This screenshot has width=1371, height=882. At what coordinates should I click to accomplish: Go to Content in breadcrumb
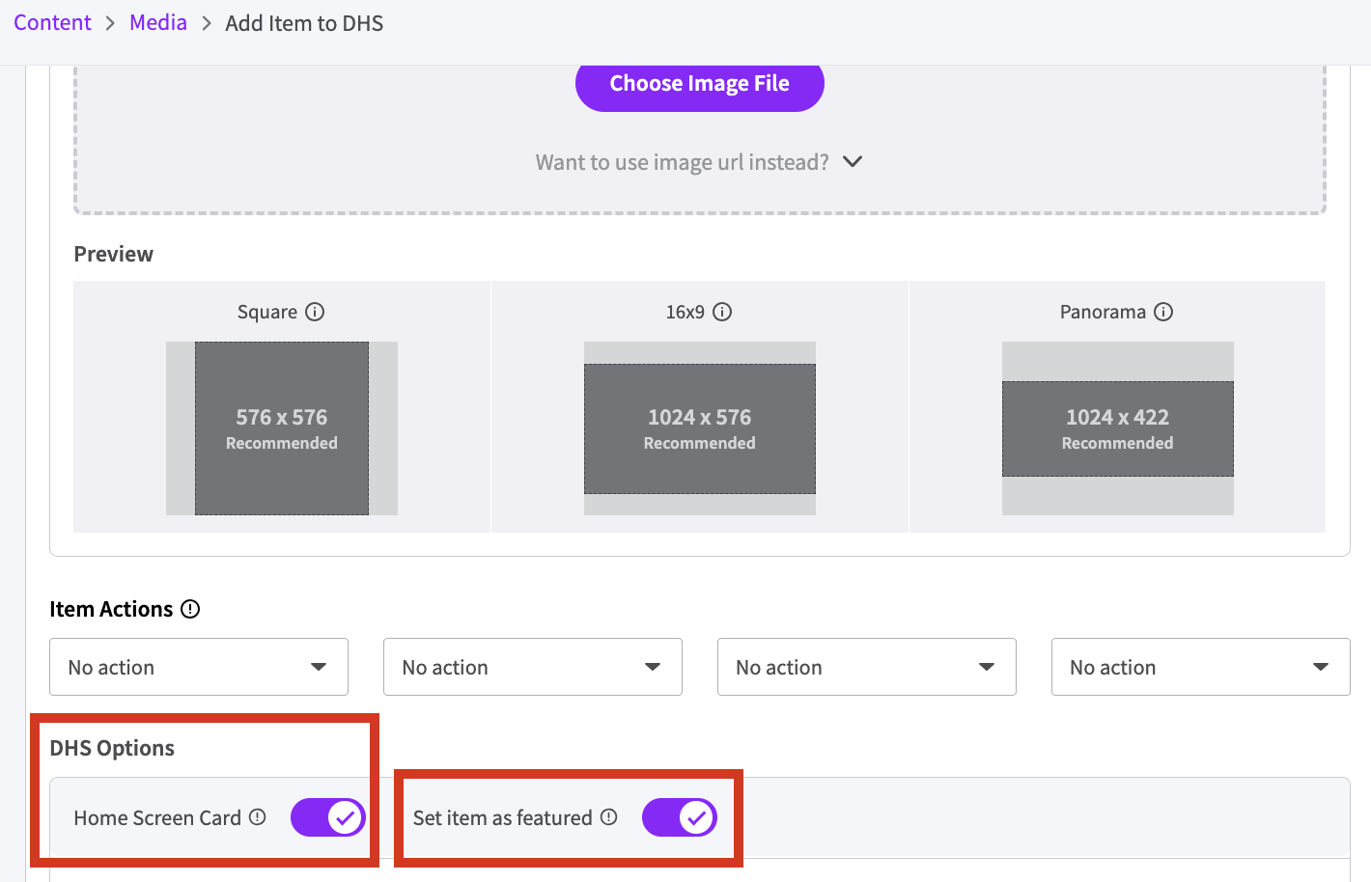pyautogui.click(x=52, y=23)
